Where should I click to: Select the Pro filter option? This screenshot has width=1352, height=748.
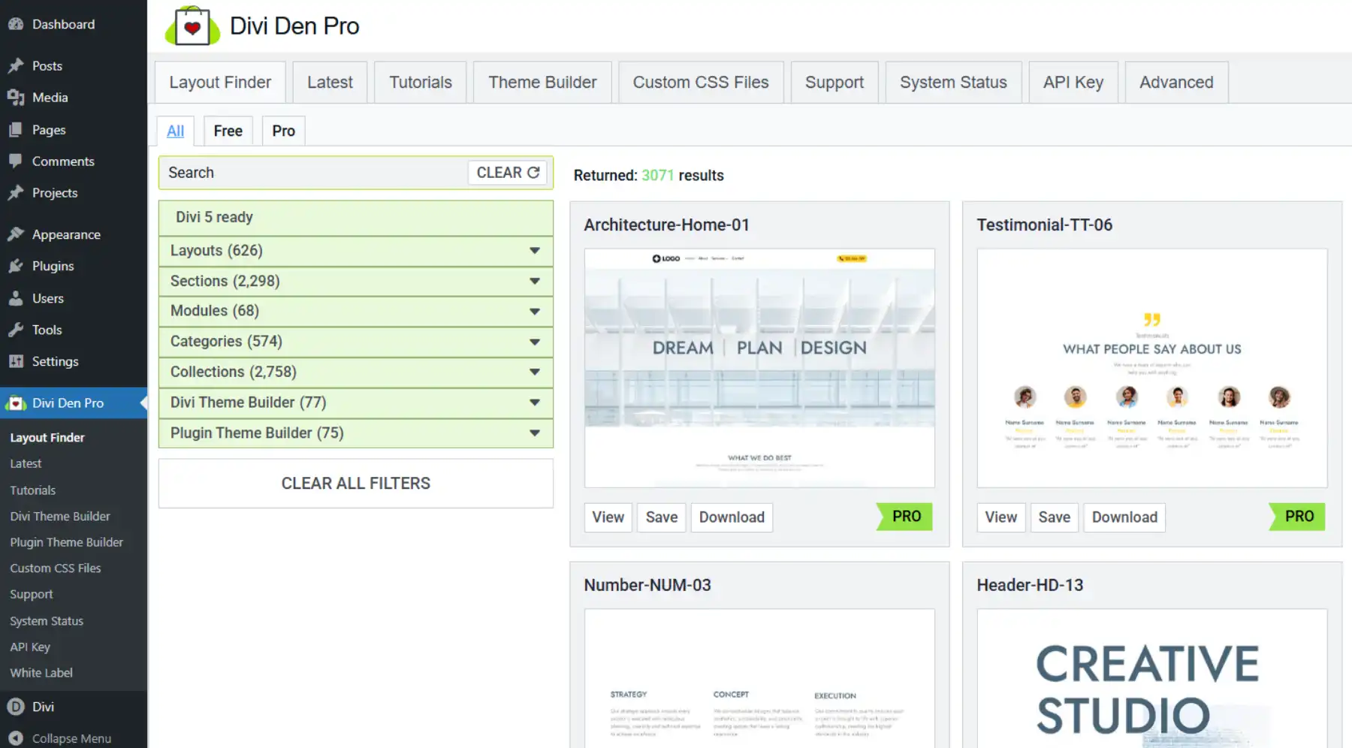tap(282, 130)
